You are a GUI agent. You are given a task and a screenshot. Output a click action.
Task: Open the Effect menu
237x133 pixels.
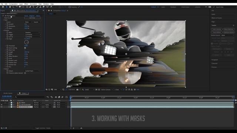point(26,4)
